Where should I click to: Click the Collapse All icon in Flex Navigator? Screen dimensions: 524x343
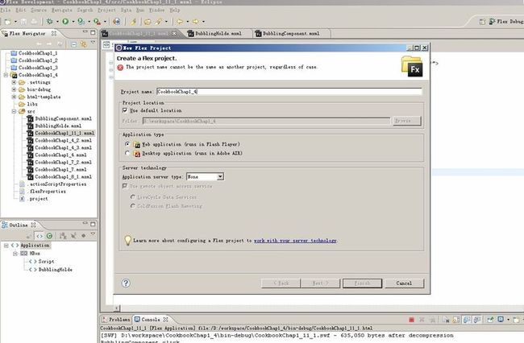[74, 43]
